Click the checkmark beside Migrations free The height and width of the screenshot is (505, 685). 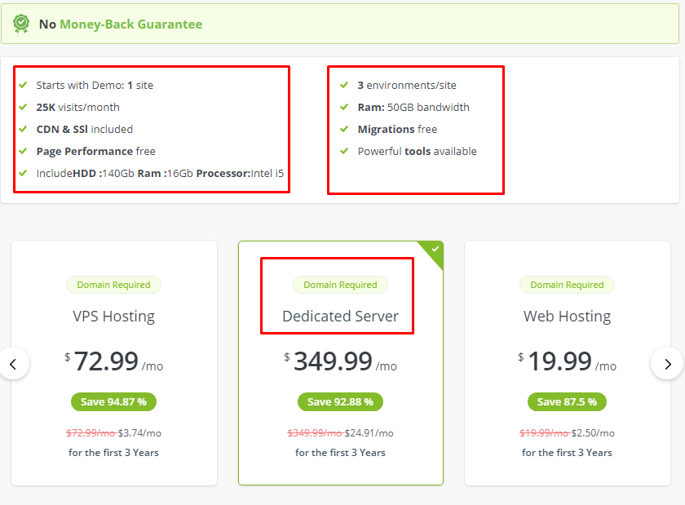click(x=345, y=129)
